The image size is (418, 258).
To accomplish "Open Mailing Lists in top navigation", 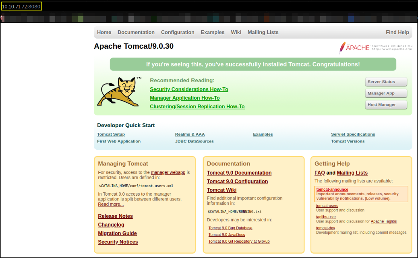I will click(263, 32).
